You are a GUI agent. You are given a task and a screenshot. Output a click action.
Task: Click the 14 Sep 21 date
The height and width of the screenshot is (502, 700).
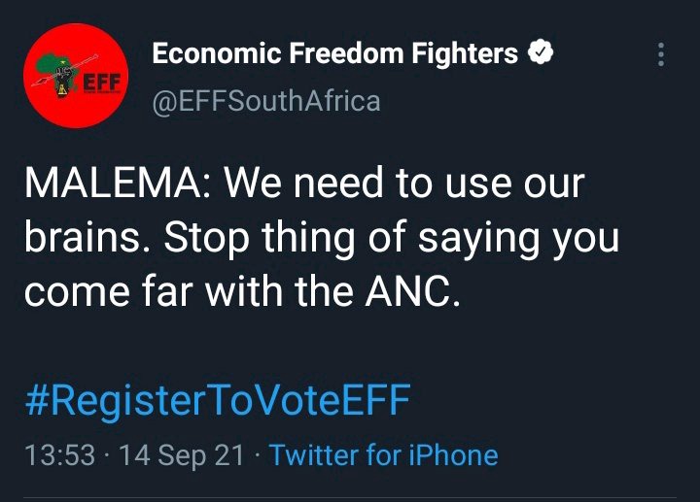pos(182,455)
